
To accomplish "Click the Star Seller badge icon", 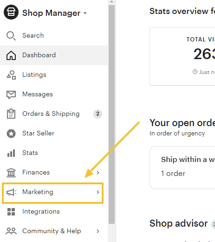I will (x=11, y=134).
